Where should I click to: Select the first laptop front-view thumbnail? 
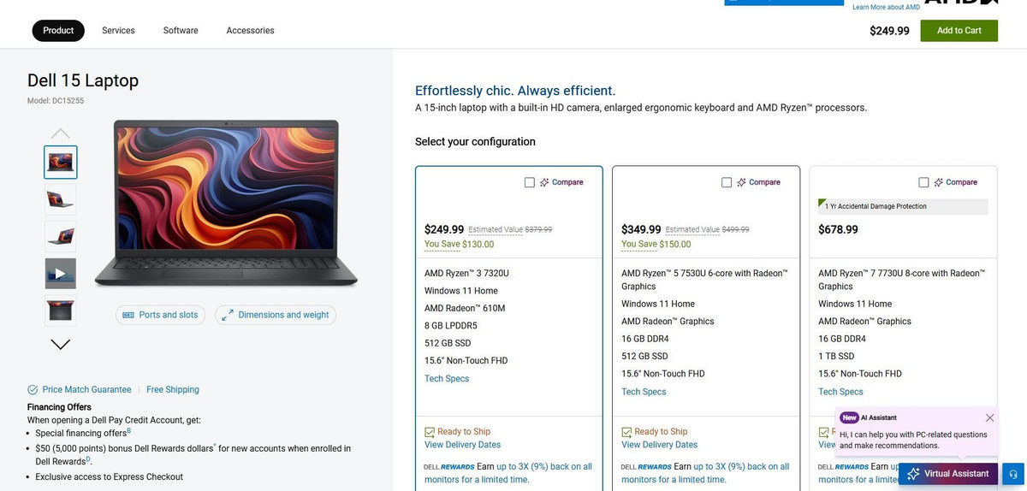(60, 162)
